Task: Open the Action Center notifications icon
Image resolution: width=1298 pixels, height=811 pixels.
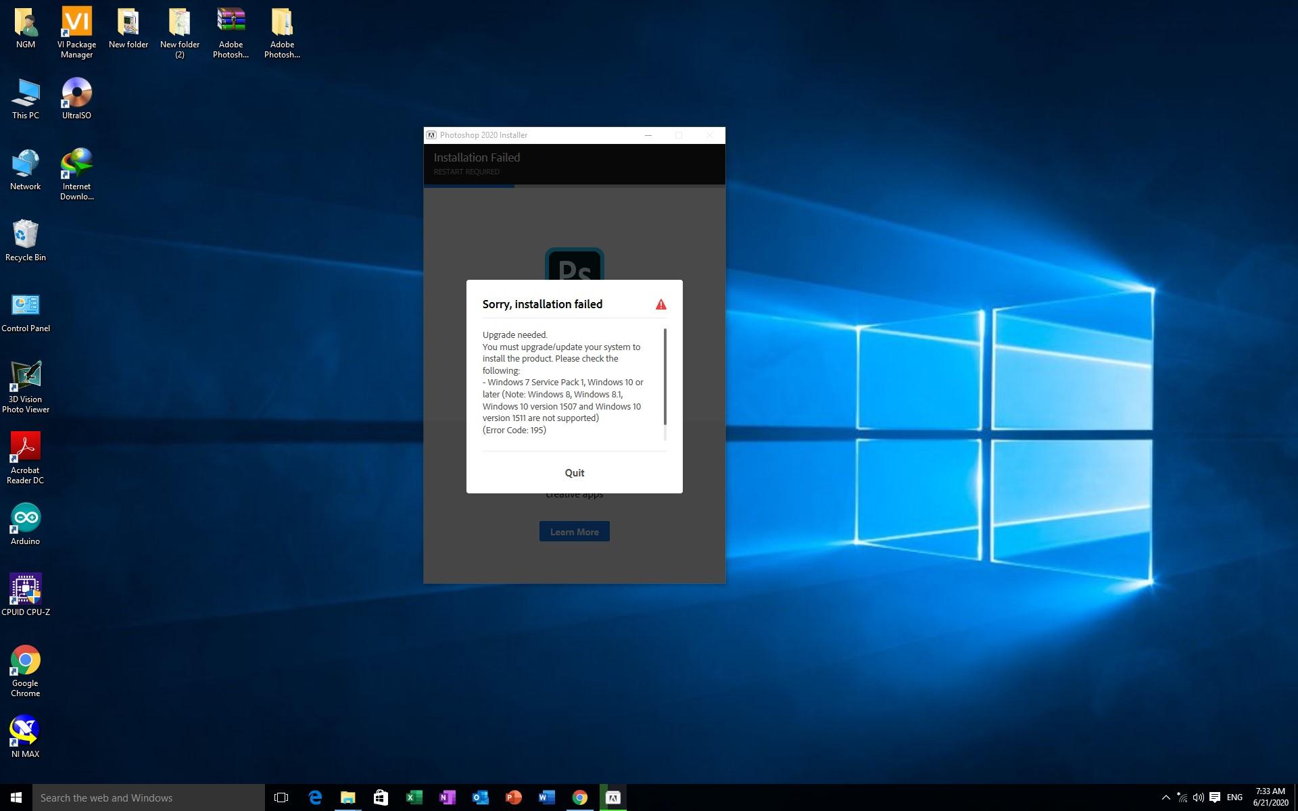Action: [1215, 797]
